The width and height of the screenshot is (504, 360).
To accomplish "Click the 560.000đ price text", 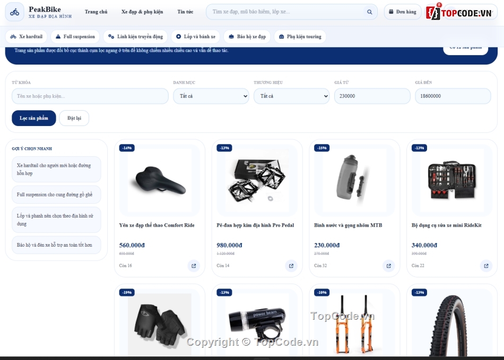I will coord(132,245).
